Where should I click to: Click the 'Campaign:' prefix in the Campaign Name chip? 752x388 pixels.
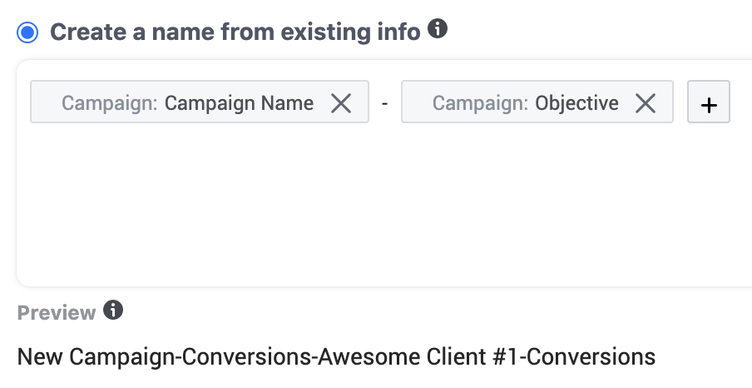click(109, 104)
